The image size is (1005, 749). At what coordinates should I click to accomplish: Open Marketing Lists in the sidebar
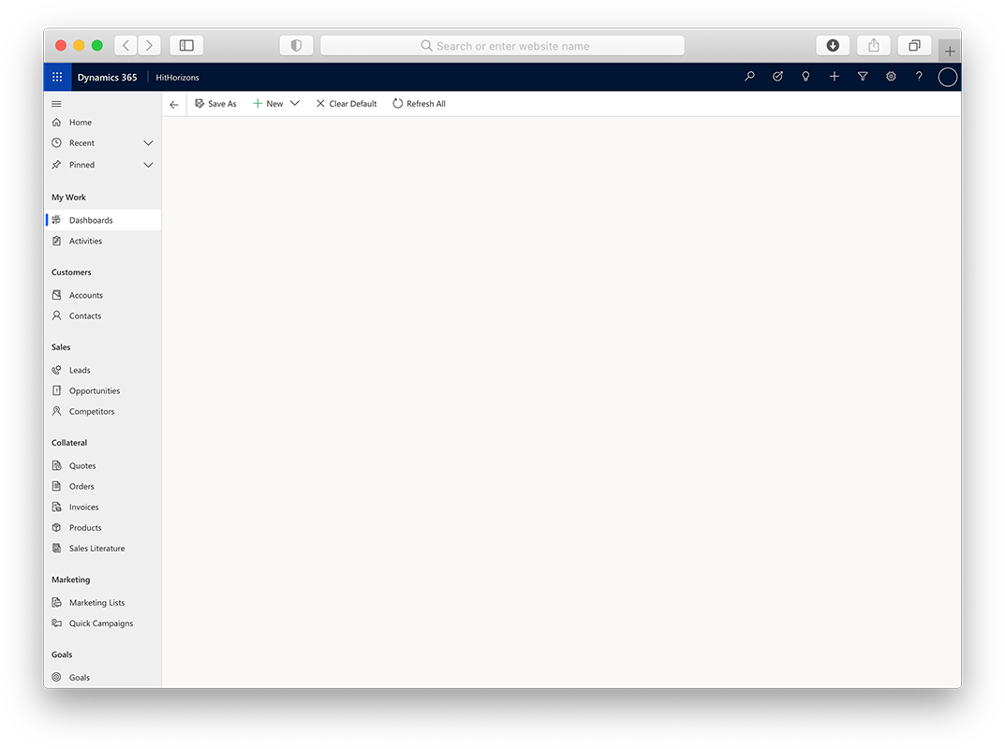(102, 603)
